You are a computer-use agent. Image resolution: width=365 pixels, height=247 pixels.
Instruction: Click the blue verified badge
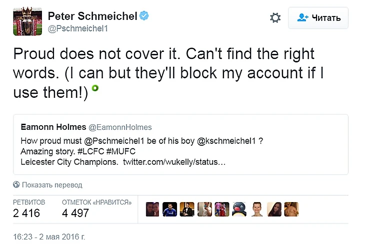(x=144, y=16)
